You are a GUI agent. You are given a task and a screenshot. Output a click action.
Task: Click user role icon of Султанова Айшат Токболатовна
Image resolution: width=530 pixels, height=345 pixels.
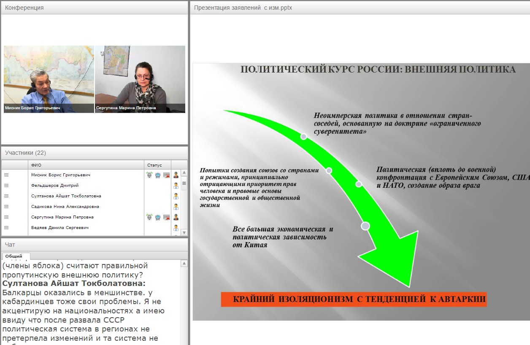coord(176,196)
